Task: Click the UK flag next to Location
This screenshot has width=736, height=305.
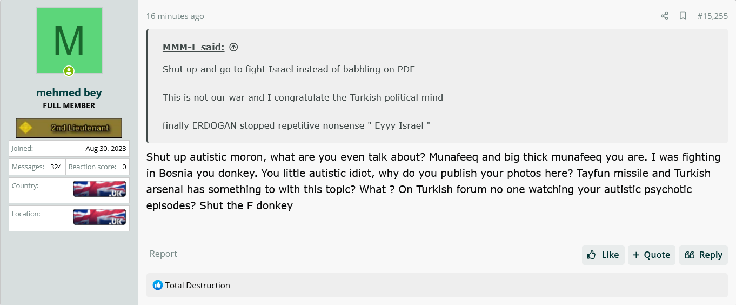Action: 99,217
